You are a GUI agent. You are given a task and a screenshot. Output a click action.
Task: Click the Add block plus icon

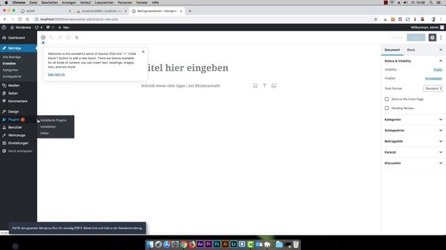43,37
